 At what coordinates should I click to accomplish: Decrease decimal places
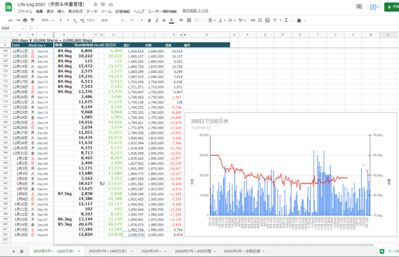click(x=75, y=20)
